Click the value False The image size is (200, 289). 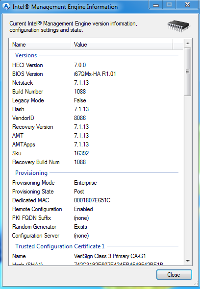tap(80, 100)
